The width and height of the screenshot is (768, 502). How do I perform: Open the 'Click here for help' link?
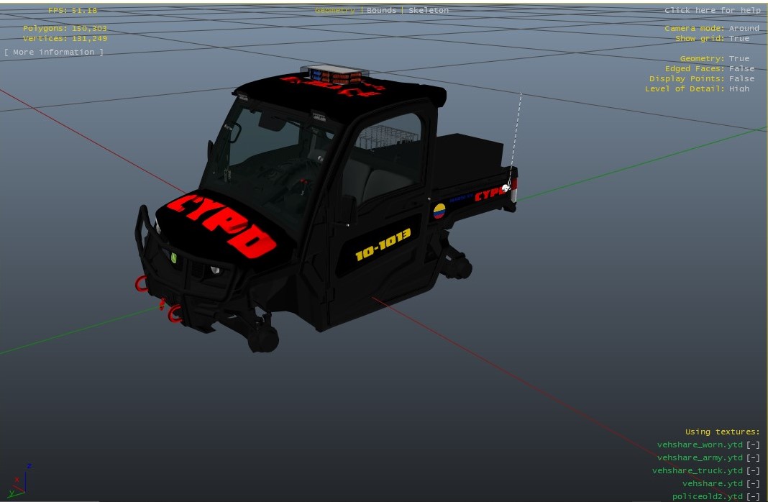[712, 11]
